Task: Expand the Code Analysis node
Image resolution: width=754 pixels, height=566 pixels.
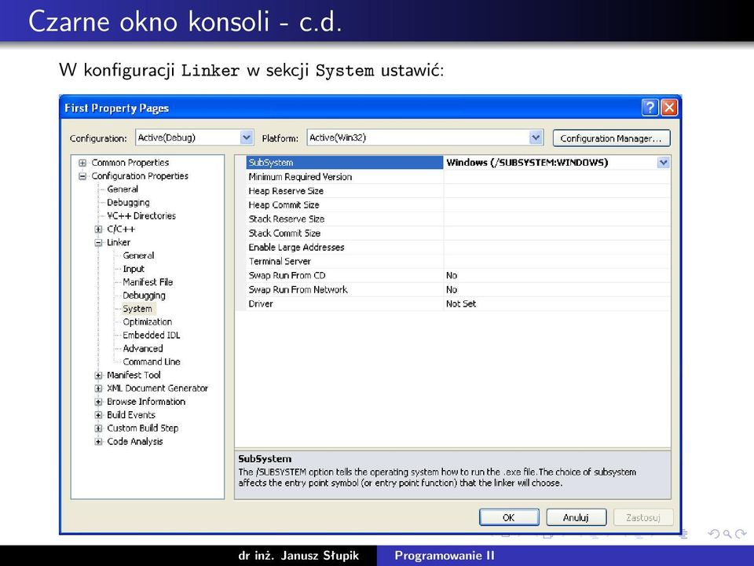Action: [x=98, y=441]
